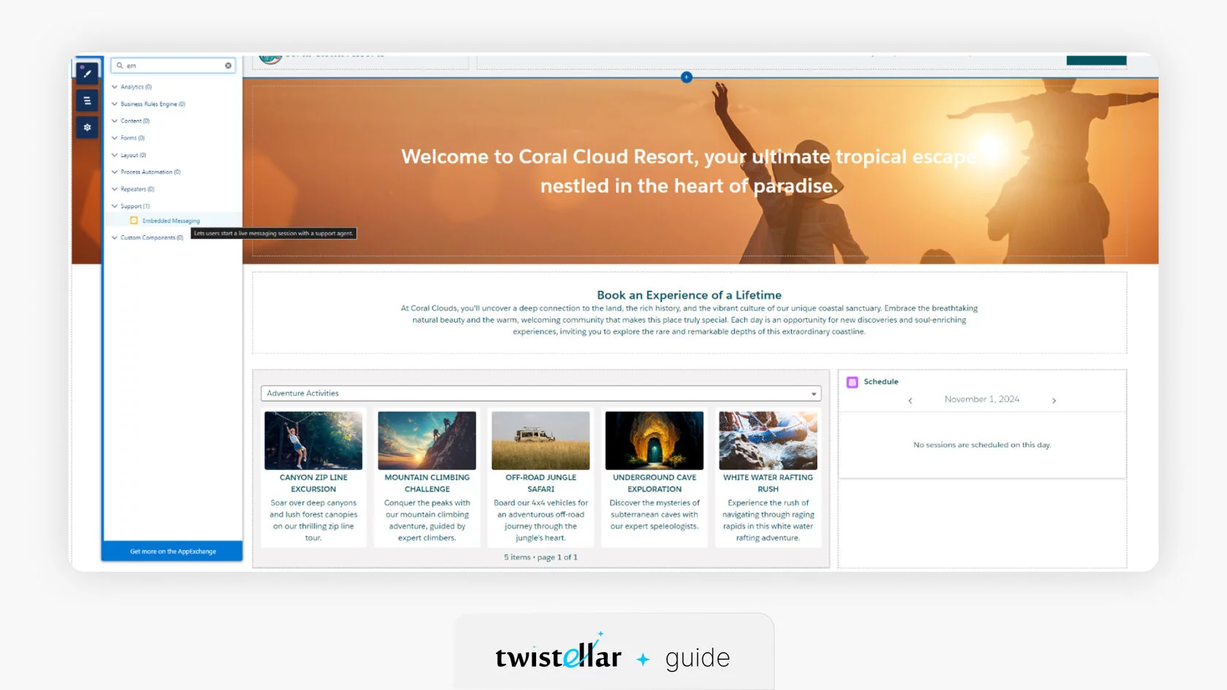This screenshot has height=690, width=1227.
Task: Clear the component search field
Action: coord(228,66)
